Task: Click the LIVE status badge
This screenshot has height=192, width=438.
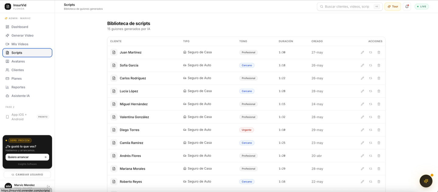Action: [x=422, y=6]
